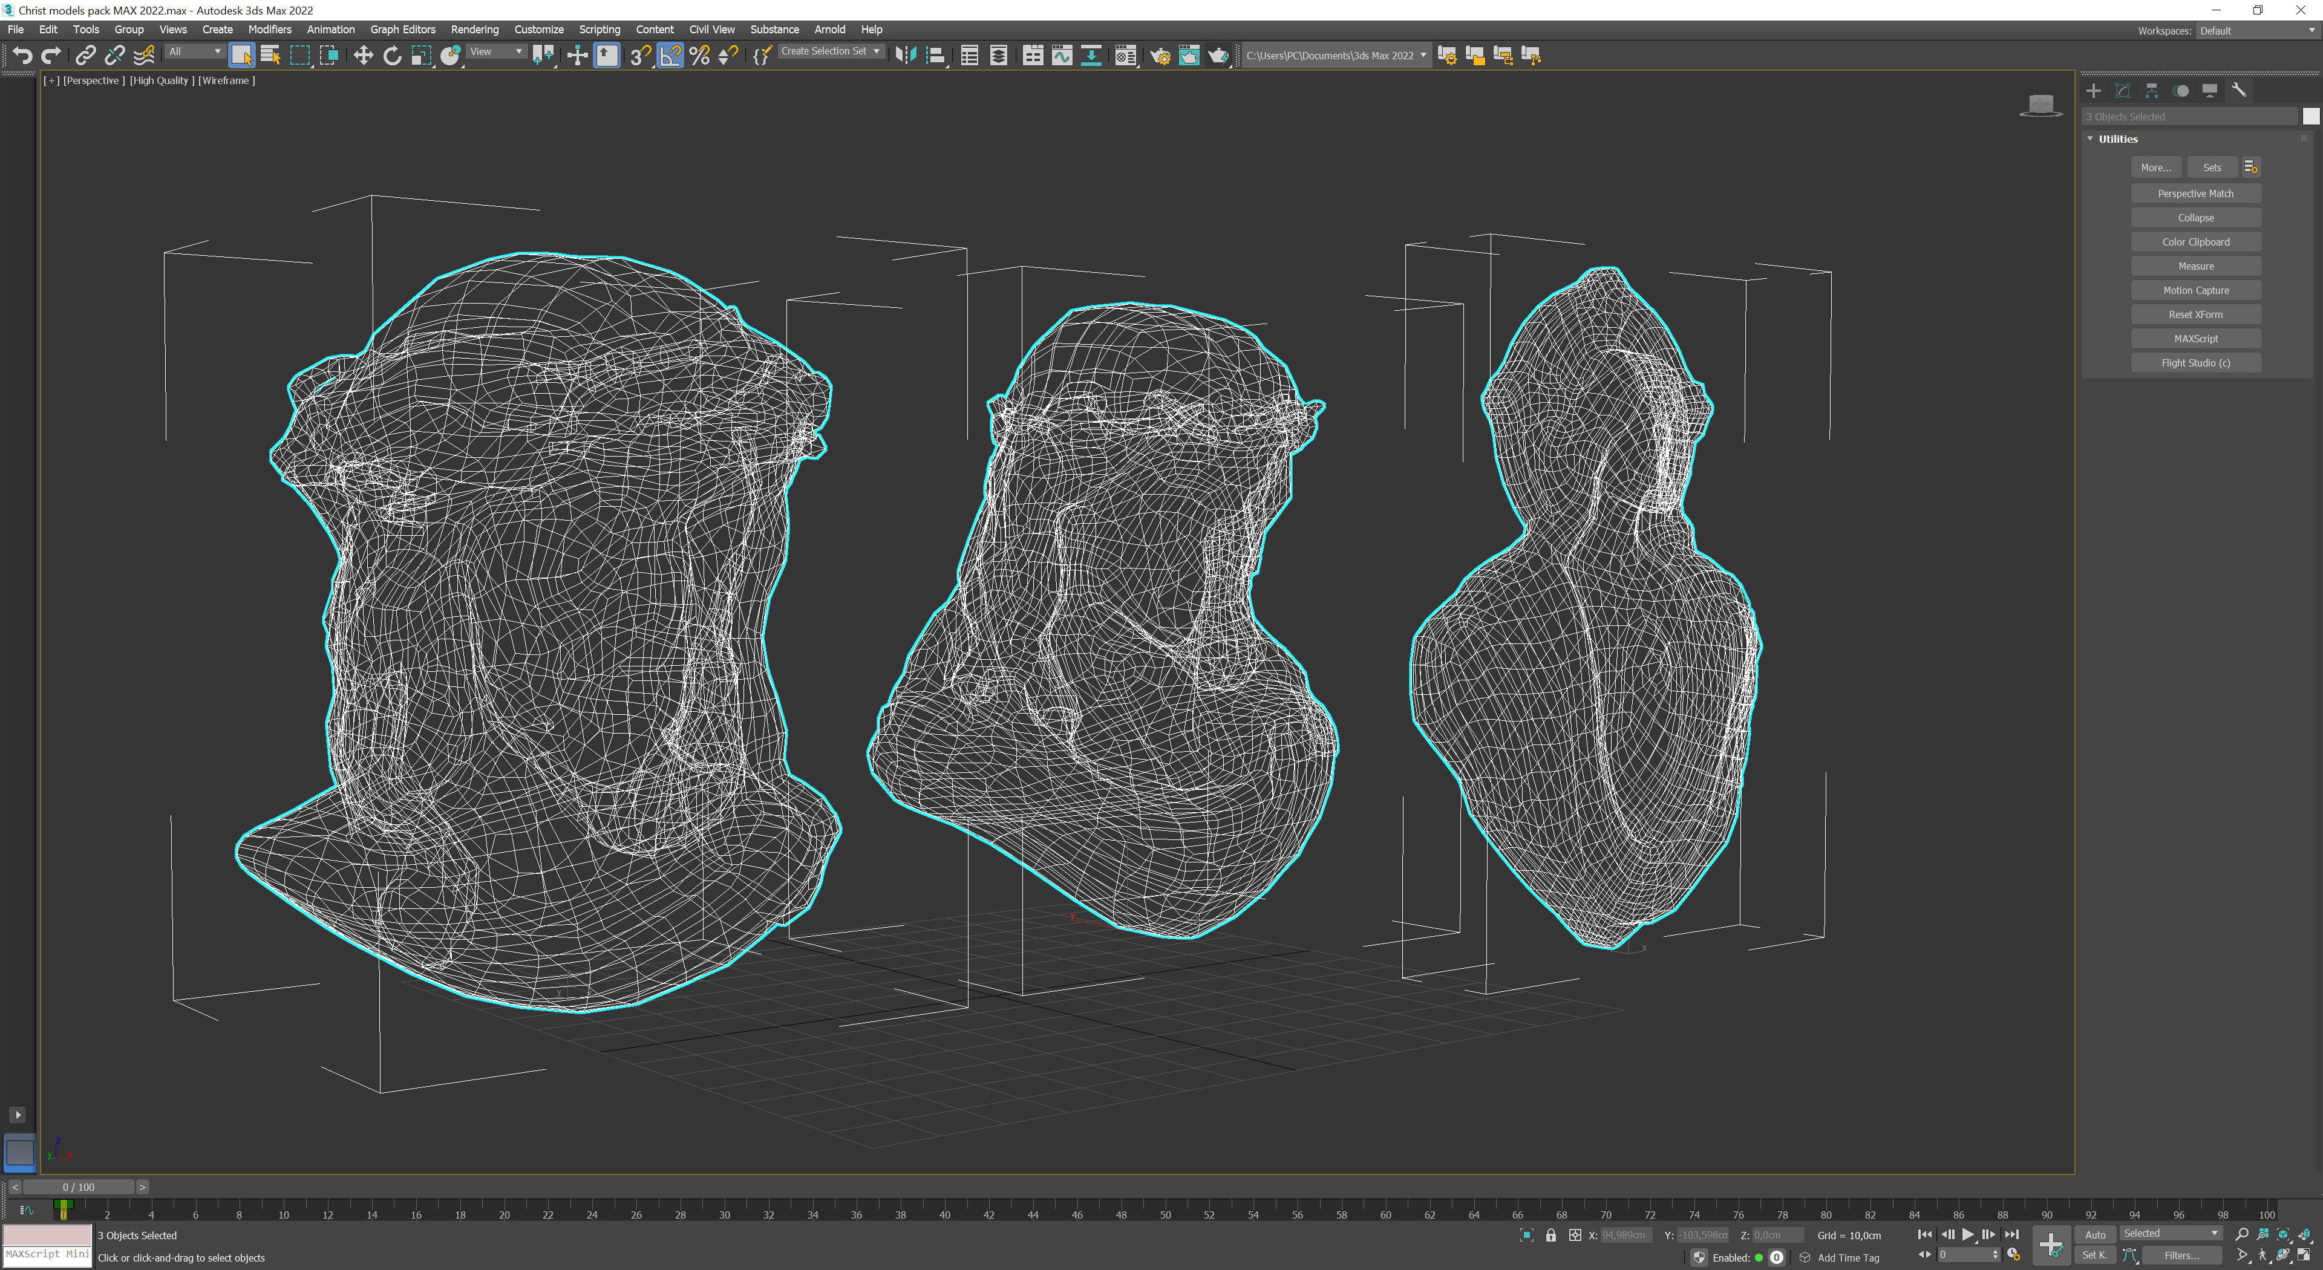2323x1270 pixels.
Task: Toggle the Selection Lock padlock
Action: click(1550, 1235)
